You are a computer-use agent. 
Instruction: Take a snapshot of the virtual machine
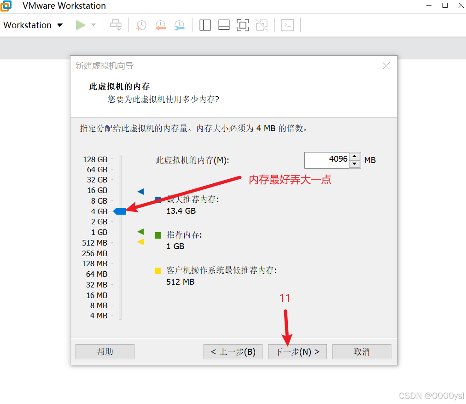pyautogui.click(x=141, y=25)
